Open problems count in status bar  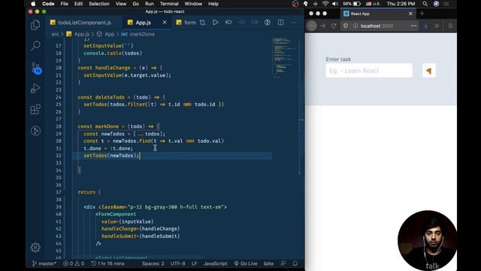pyautogui.click(x=74, y=263)
